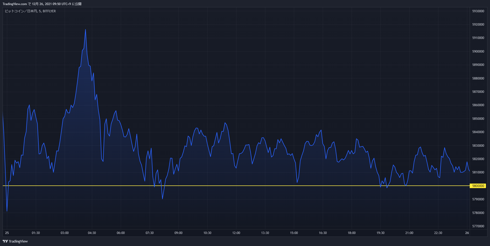This screenshot has height=246, width=490.
Task: Click the highest price peak near 04:30
Action: click(85, 30)
